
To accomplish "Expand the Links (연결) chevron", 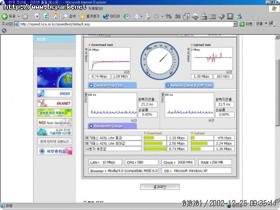I will 265,24.
